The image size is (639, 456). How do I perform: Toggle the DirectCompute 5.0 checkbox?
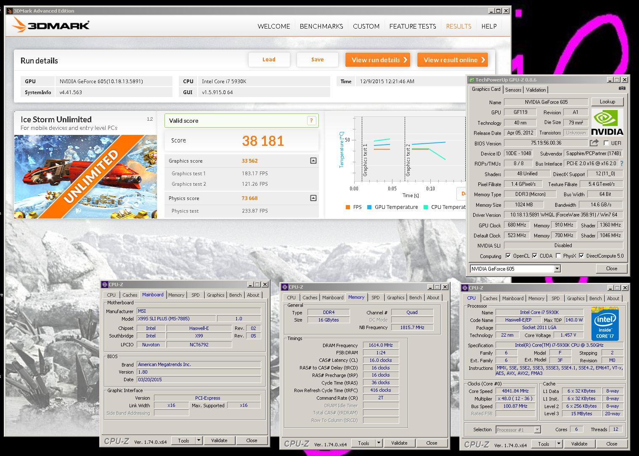581,256
